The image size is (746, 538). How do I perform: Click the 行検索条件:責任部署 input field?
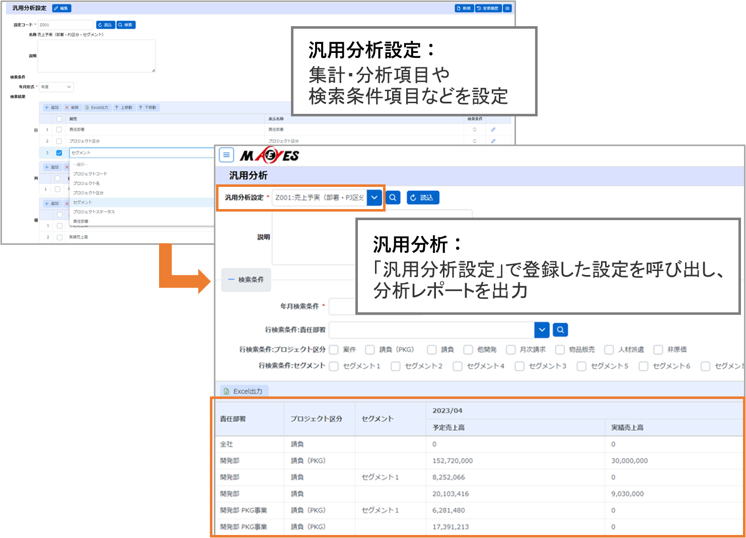coord(431,330)
